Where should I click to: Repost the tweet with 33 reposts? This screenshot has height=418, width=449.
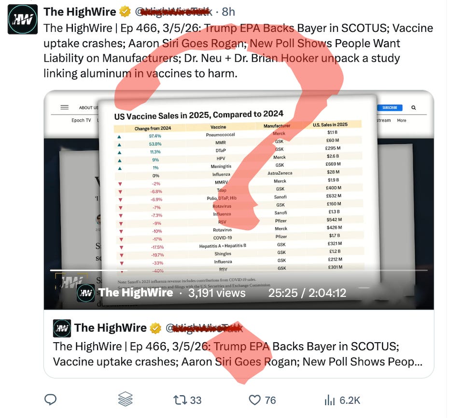click(x=187, y=400)
